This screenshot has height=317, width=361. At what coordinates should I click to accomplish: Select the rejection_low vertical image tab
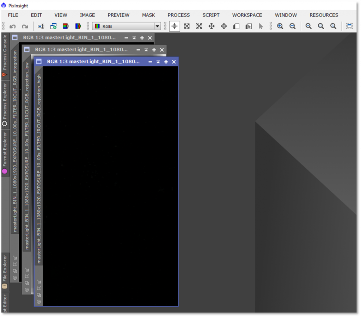click(27, 156)
